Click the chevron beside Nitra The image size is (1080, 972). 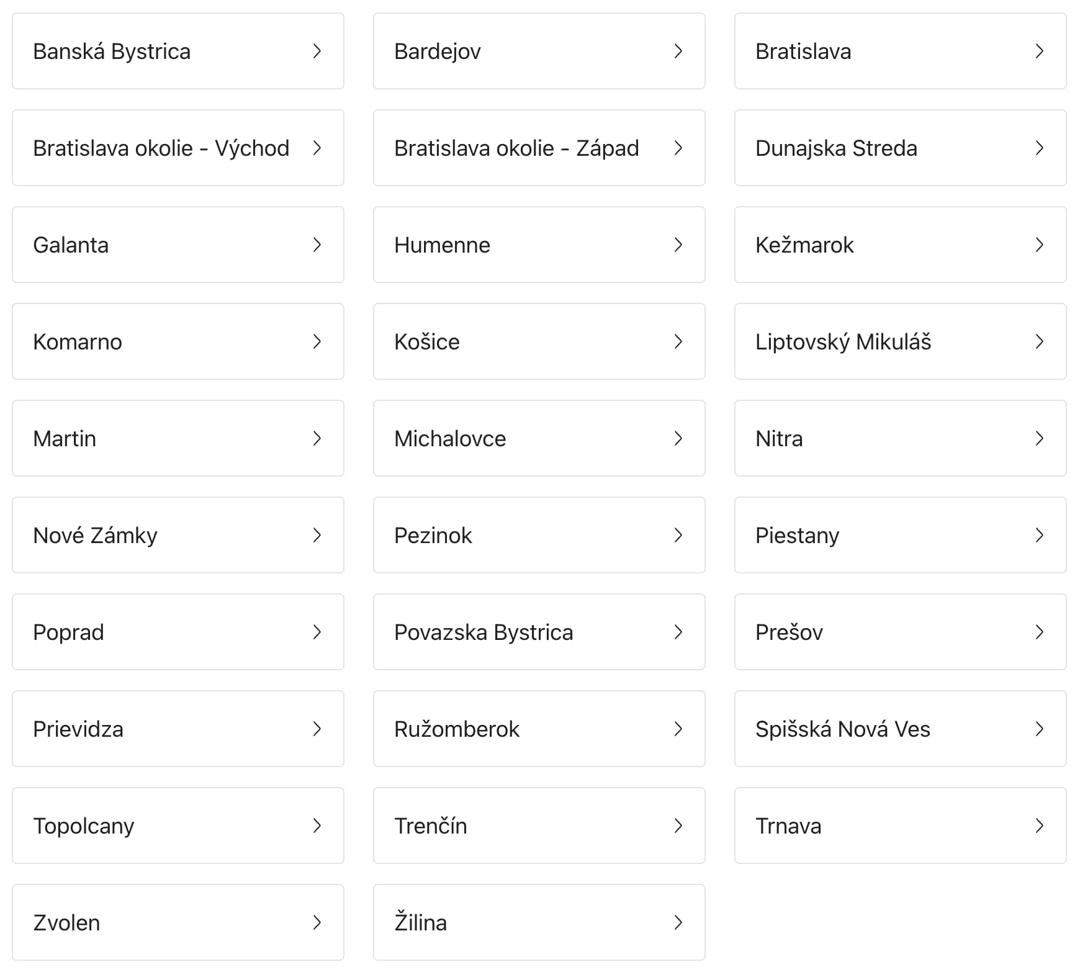1040,438
